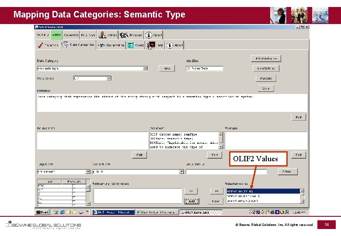This screenshot has height=236, width=341.
Task: Click the New button below >>
Action: coord(216,201)
